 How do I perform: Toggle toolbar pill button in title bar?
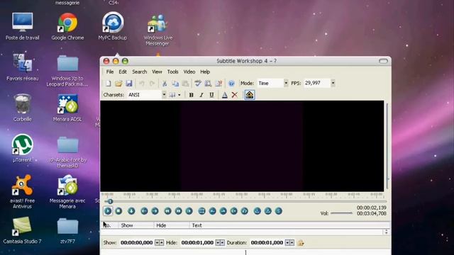point(383,61)
